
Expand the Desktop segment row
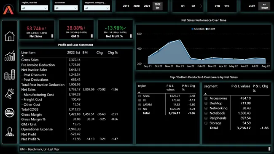point(206,103)
